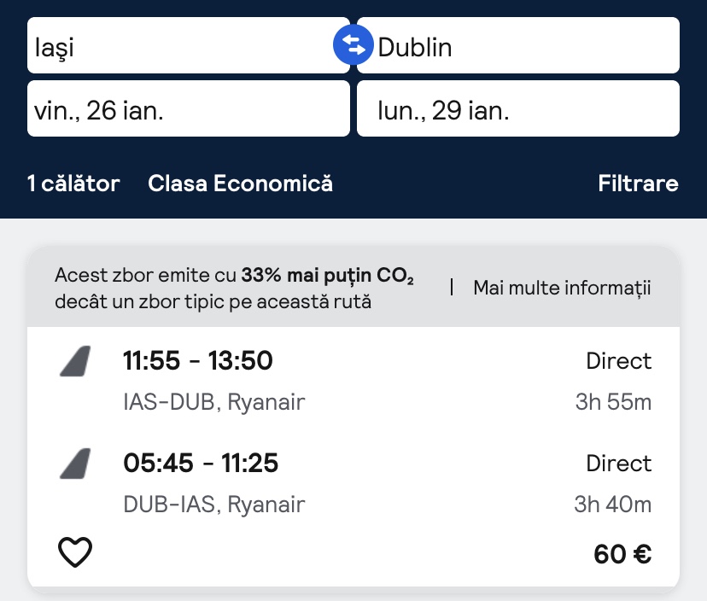Click the outbound Ryanair airline tail icon
The width and height of the screenshot is (707, 601).
[75, 362]
